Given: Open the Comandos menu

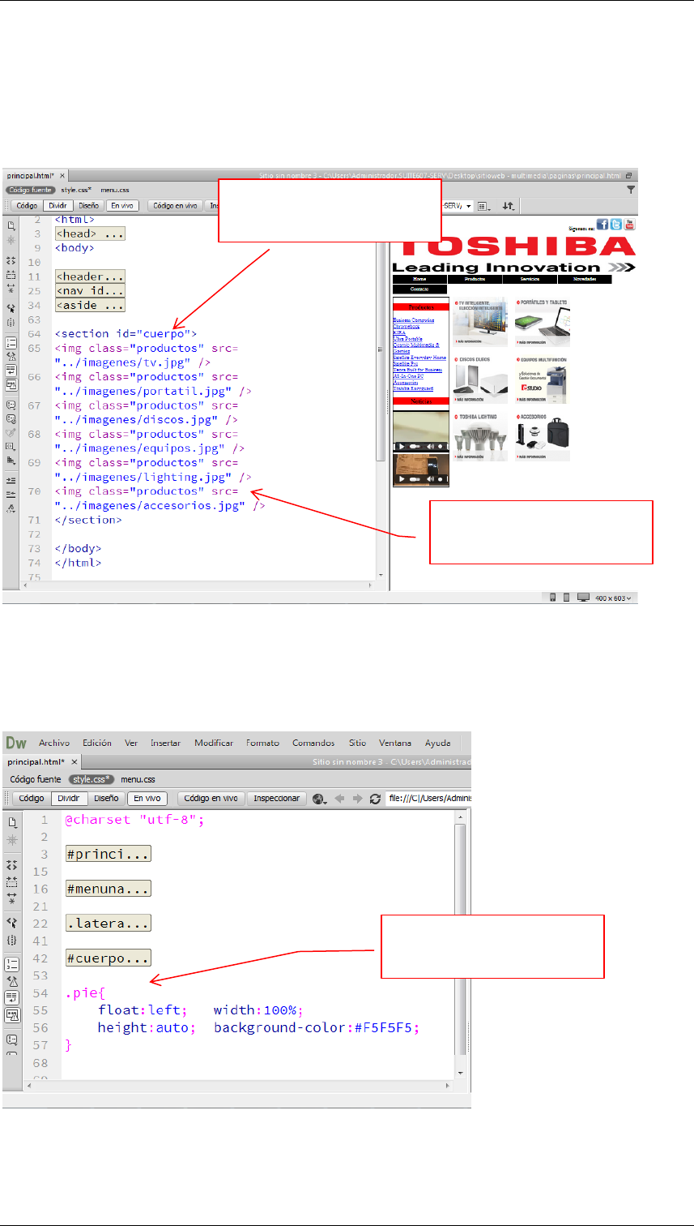Looking at the screenshot, I should [313, 743].
